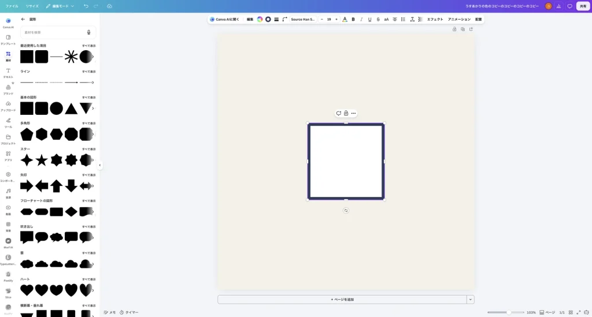Screen dimensions: 592x317
Task: Open the line spacing icon
Action: coord(412,19)
